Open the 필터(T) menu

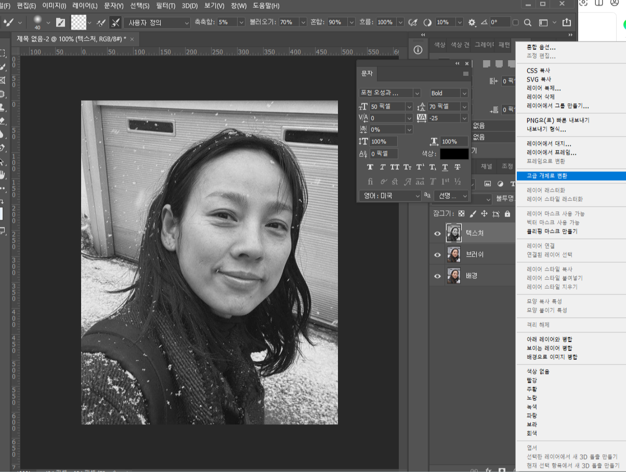coord(166,6)
